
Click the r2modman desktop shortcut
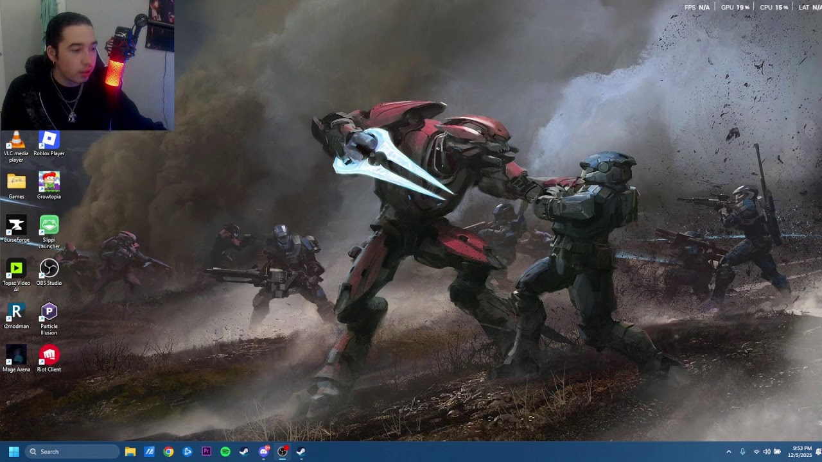pyautogui.click(x=16, y=316)
